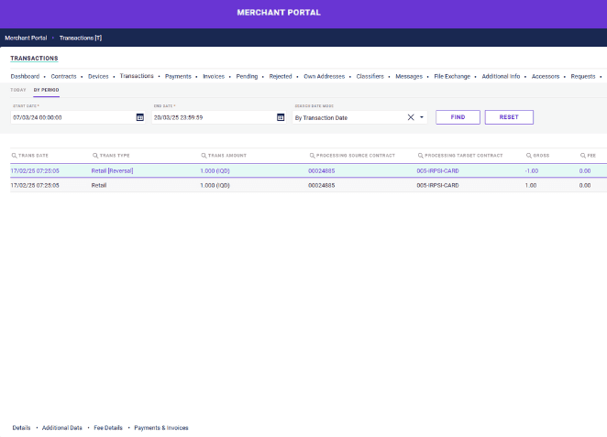The image size is (607, 437).
Task: Click the search icon for Fee column
Action: [x=583, y=156]
